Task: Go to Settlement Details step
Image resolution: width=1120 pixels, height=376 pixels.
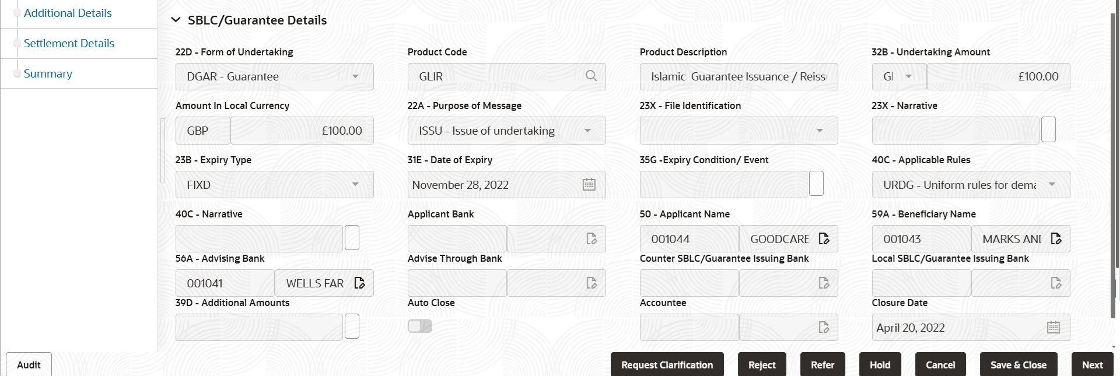Action: (x=69, y=44)
